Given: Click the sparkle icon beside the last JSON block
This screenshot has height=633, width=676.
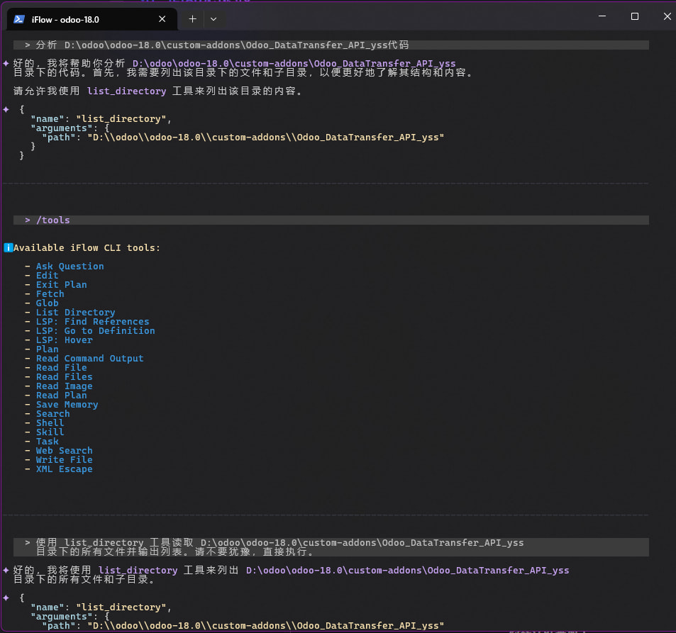Looking at the screenshot, I should click(6, 598).
